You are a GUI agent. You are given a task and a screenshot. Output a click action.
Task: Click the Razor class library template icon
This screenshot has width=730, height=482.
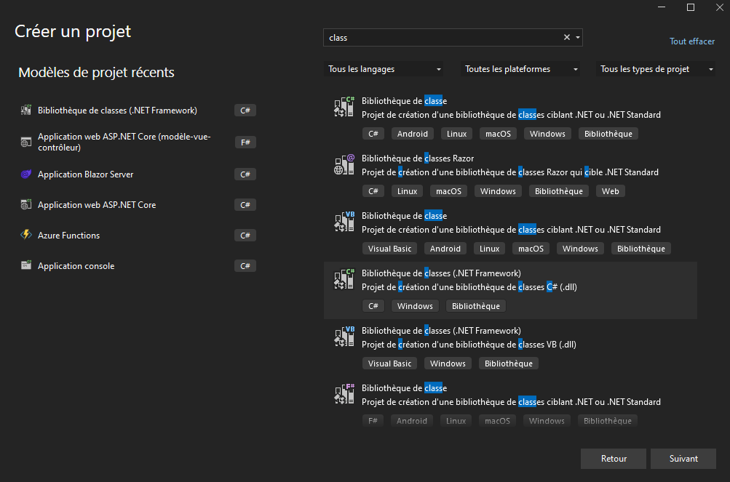tap(344, 165)
